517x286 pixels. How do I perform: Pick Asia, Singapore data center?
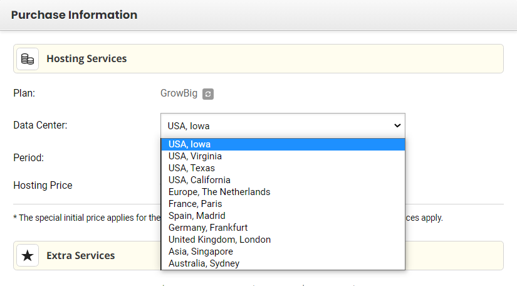(283, 252)
